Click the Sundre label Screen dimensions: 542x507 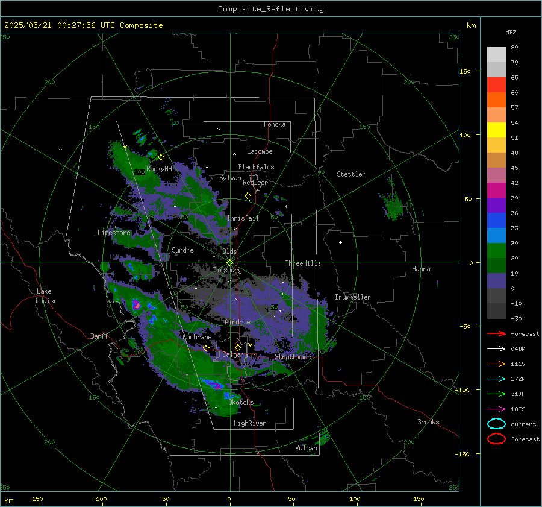(182, 250)
